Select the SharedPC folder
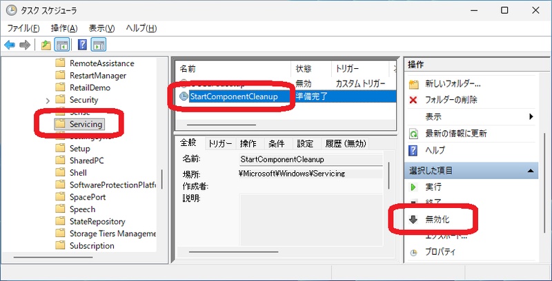 pyautogui.click(x=87, y=160)
